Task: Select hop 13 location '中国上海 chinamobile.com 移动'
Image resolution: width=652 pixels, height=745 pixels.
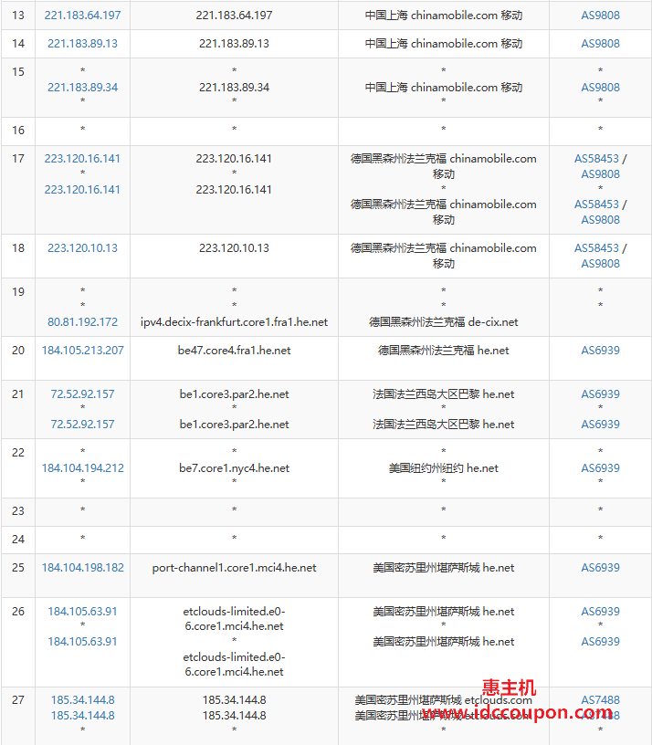Action: pyautogui.click(x=444, y=16)
